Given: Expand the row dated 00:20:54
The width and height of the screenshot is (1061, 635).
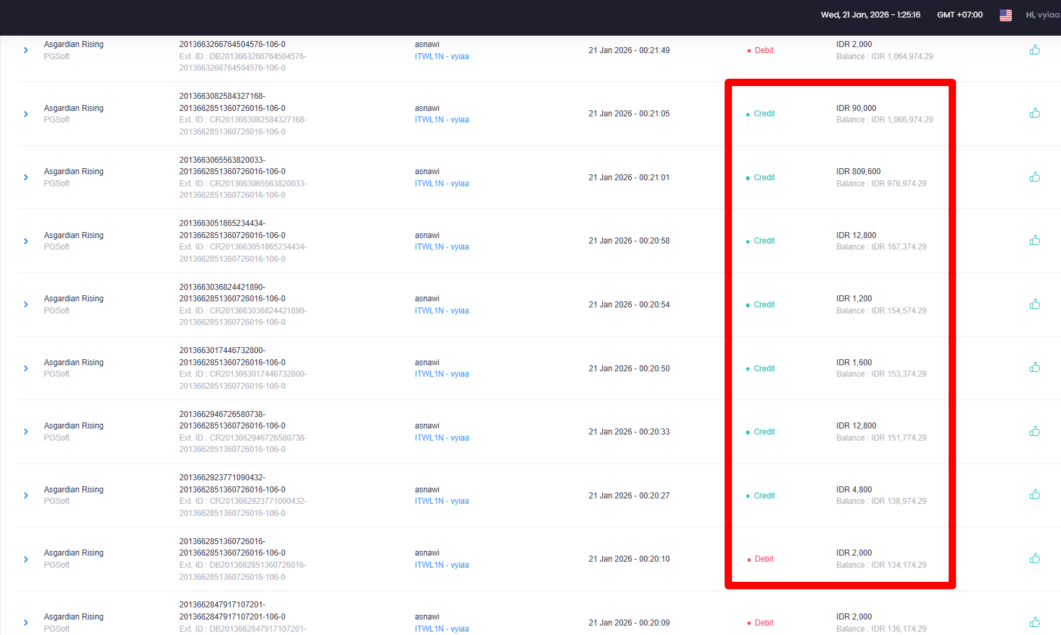Looking at the screenshot, I should (26, 305).
